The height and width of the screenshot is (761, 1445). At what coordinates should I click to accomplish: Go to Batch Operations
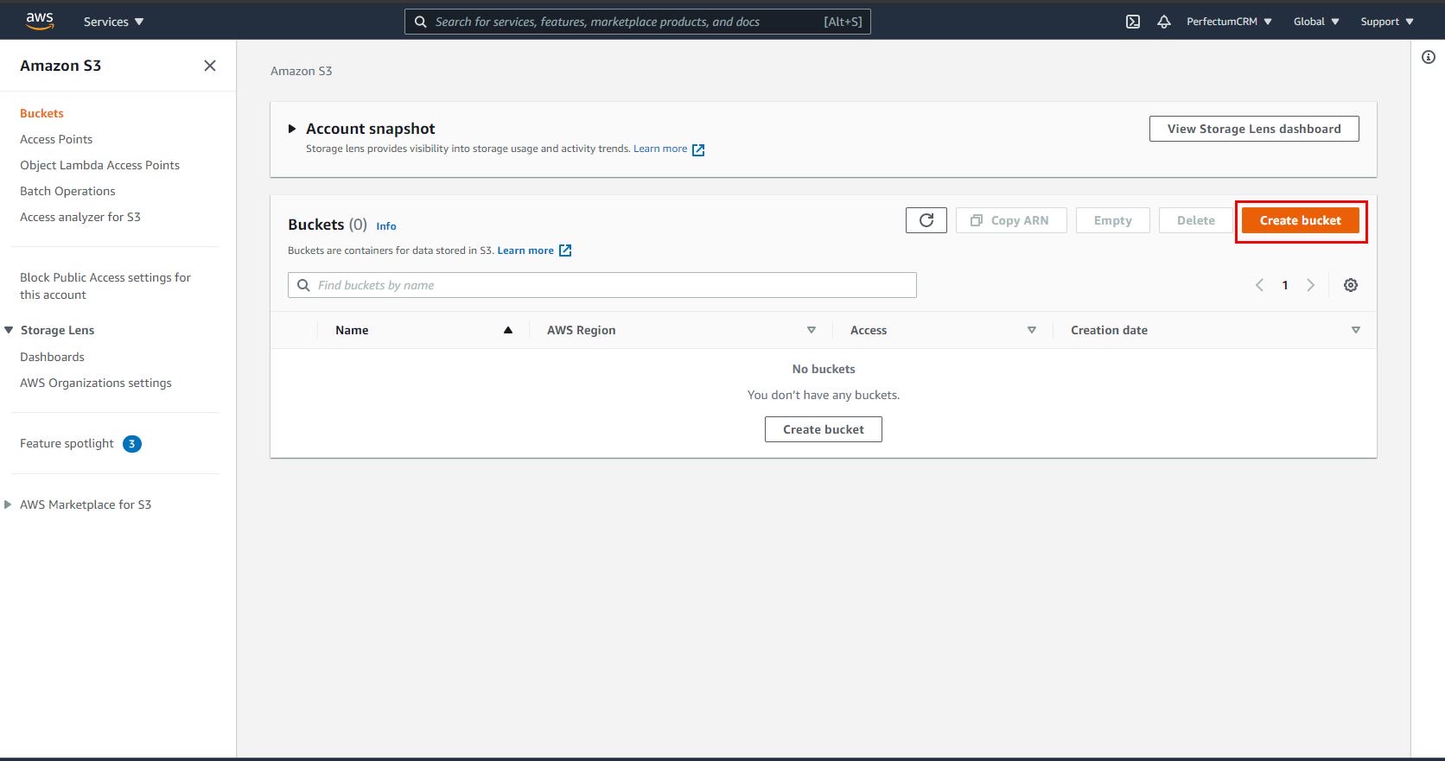coord(67,191)
